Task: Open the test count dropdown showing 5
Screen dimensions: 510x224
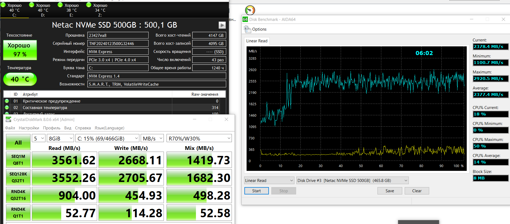Action: click(x=39, y=139)
